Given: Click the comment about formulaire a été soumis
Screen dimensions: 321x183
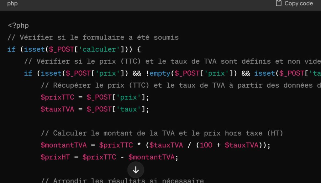Looking at the screenshot, I should [93, 37].
